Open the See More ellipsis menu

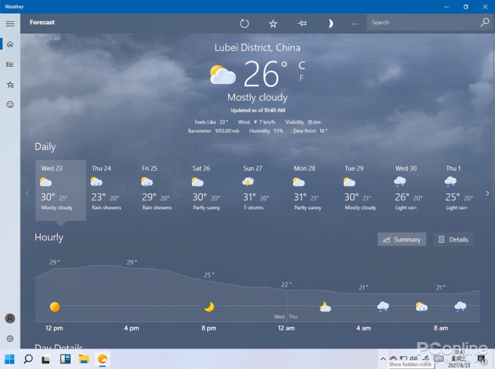[355, 24]
